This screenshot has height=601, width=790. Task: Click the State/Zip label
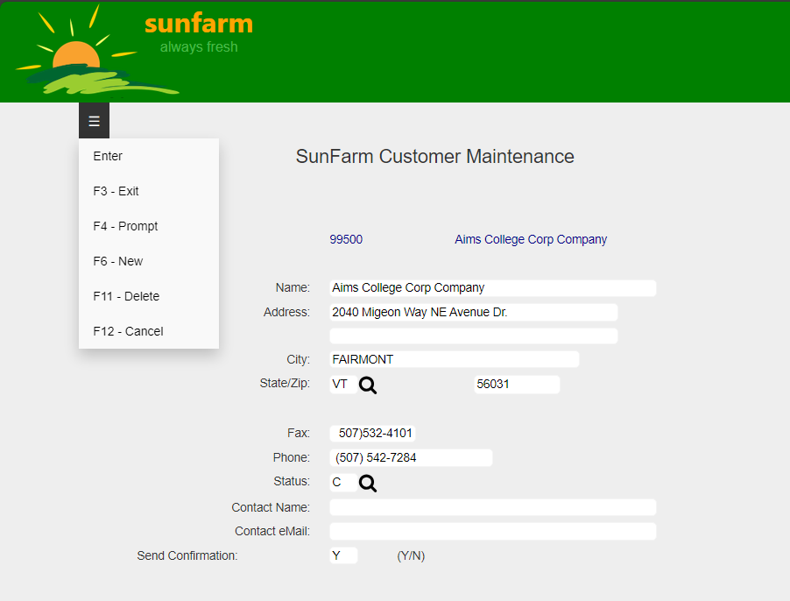285,384
